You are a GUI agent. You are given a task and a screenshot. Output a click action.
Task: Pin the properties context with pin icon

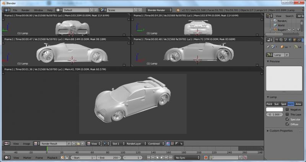pos(269,47)
